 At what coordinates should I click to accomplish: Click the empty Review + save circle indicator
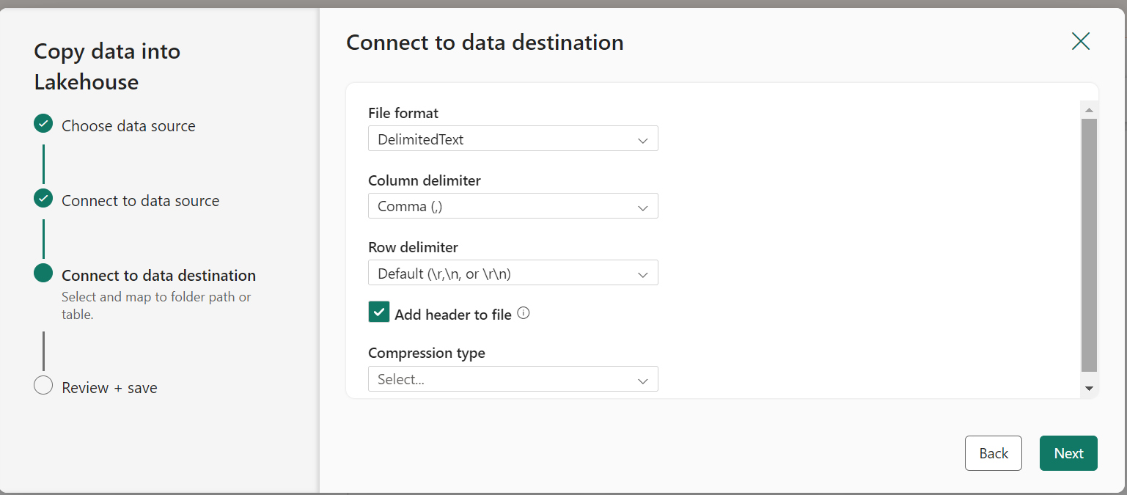click(x=43, y=385)
